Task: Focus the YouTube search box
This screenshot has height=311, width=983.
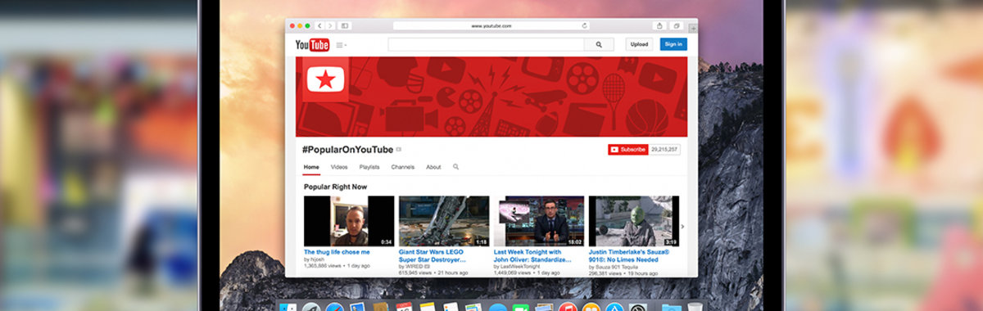Action: point(487,45)
